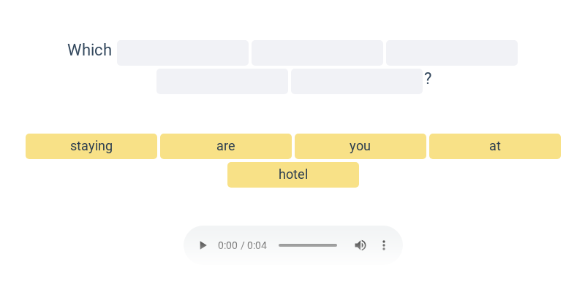Click the audio current time '0:00'
The image size is (585, 292).
pyautogui.click(x=227, y=245)
